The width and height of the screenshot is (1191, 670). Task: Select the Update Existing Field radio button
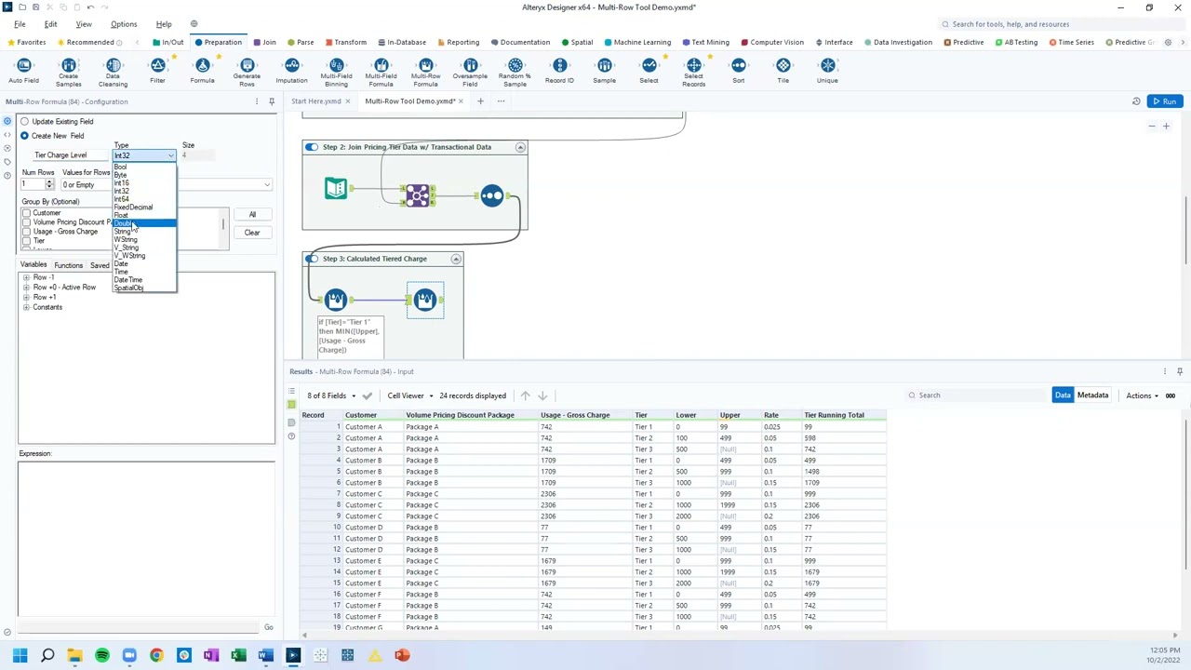(25, 121)
